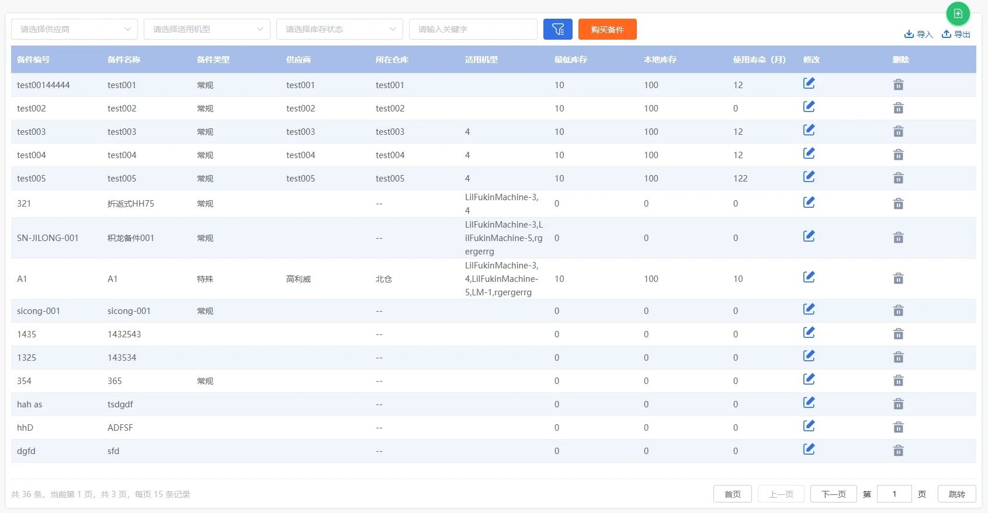Edit the A1 特殊 row
The height and width of the screenshot is (513, 988).
click(809, 277)
